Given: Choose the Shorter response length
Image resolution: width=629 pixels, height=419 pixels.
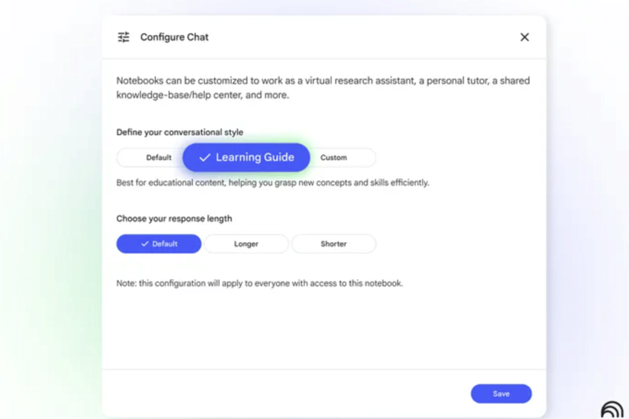Looking at the screenshot, I should point(333,243).
